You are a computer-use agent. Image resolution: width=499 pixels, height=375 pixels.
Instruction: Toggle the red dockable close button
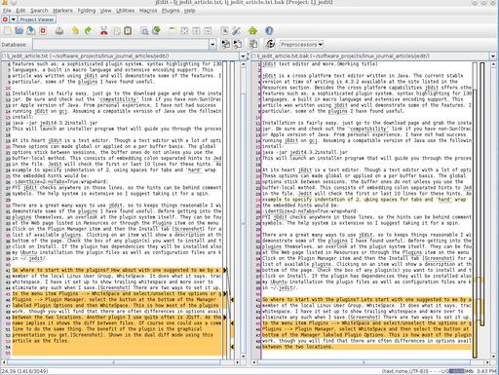tap(5, 19)
